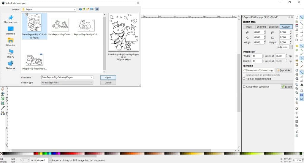Select the Eraser tool

[x=2, y=89]
